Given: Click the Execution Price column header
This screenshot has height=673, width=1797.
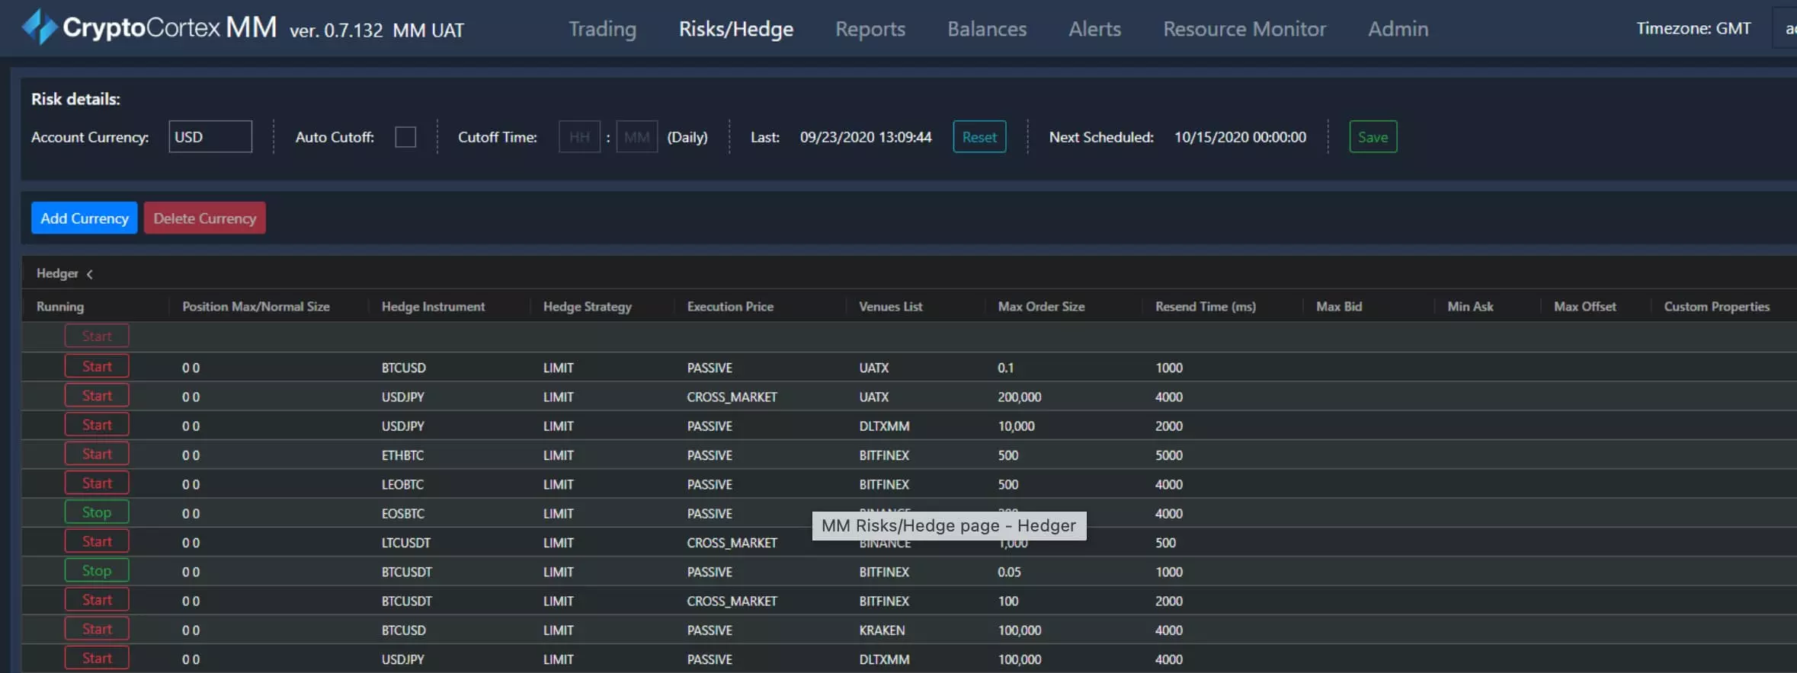Looking at the screenshot, I should pyautogui.click(x=730, y=307).
